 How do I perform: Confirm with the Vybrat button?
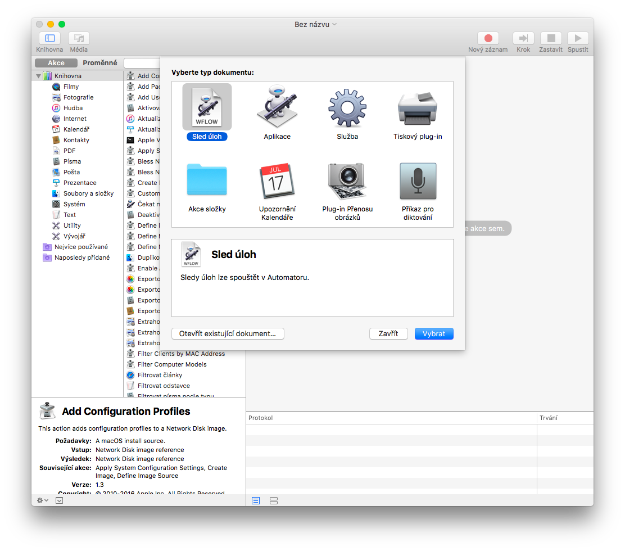pyautogui.click(x=434, y=334)
